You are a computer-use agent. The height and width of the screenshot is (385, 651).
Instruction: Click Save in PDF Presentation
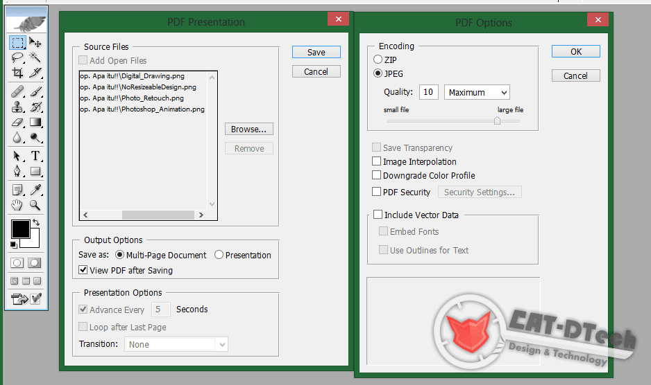pyautogui.click(x=316, y=52)
